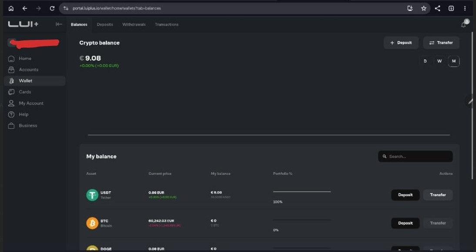Collapse the sidebar with the arrow icon
Screen dimensions: 476x252
(59, 24)
